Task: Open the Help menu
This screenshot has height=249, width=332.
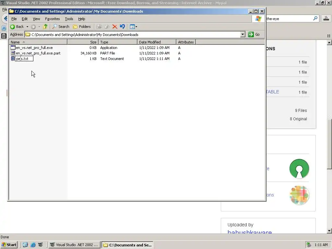Action: point(81,19)
